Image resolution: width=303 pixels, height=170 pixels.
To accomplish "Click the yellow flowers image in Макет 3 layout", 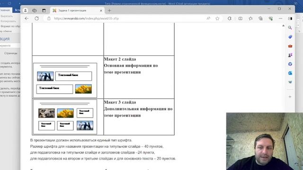I will (x=65, y=113).
